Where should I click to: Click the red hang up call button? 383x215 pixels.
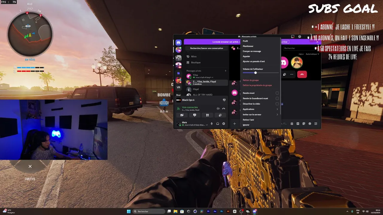pos(302,74)
